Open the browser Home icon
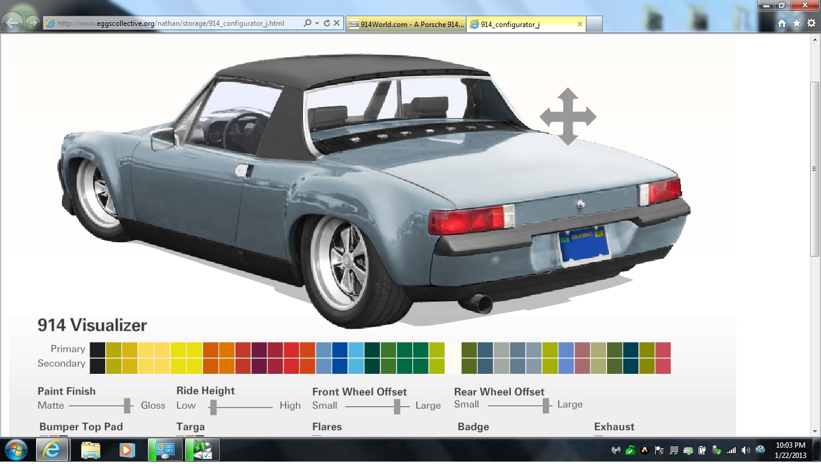The width and height of the screenshot is (821, 467). (781, 23)
